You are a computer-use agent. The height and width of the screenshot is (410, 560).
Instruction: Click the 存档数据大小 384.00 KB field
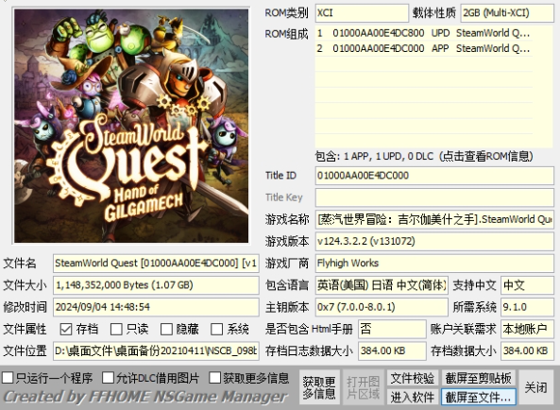tap(527, 351)
